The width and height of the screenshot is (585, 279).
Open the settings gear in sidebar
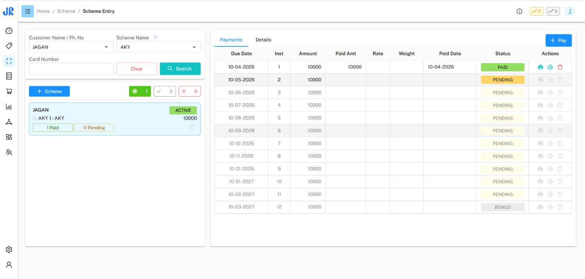[x=9, y=250]
